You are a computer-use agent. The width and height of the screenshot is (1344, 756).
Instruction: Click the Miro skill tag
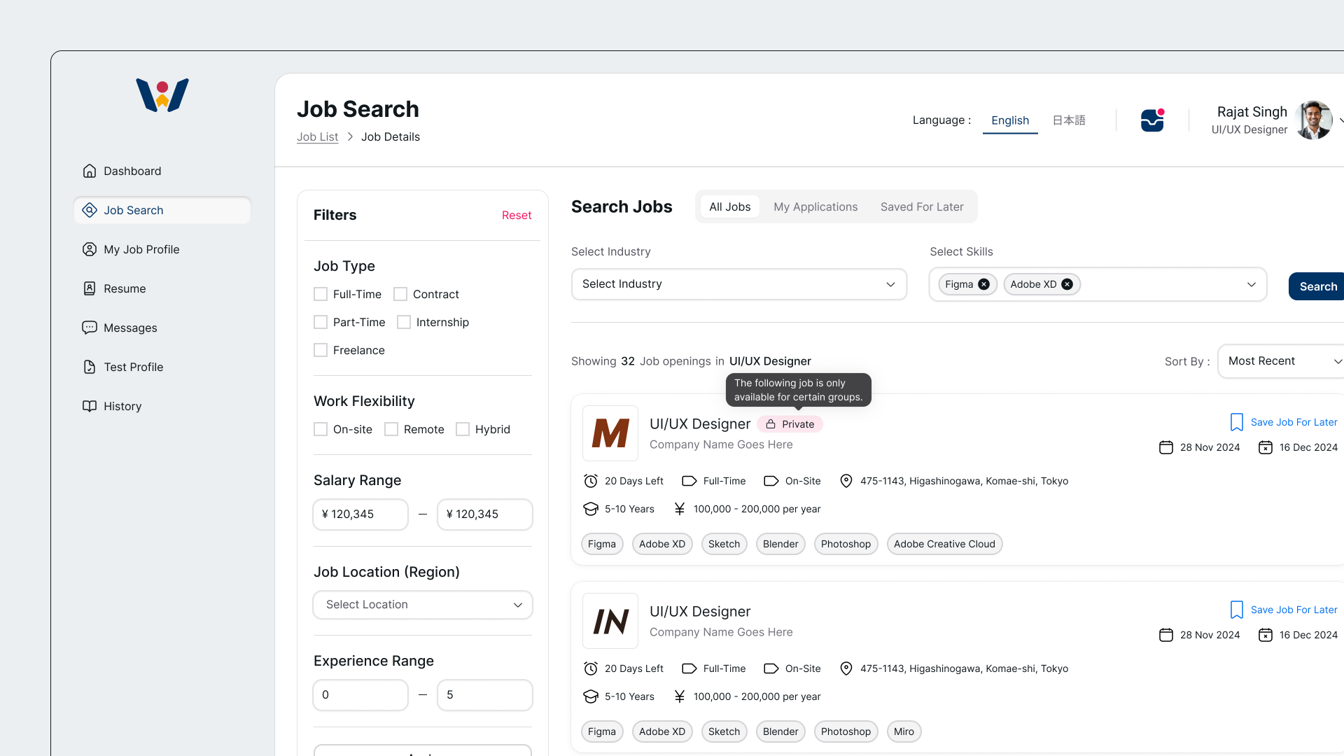coord(904,731)
